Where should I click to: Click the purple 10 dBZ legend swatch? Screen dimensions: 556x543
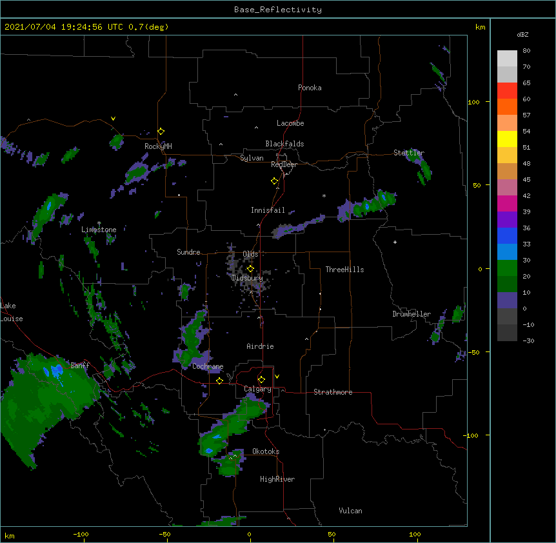[x=507, y=301]
